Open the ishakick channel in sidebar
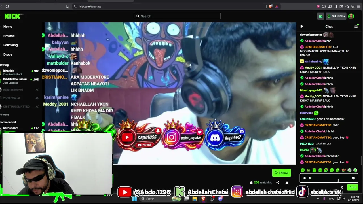 [x=20, y=72]
